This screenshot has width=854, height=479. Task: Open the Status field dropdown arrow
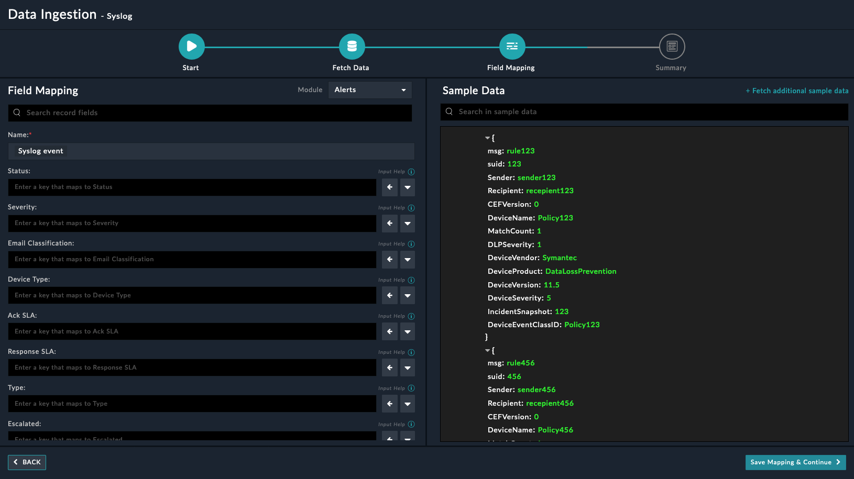click(x=407, y=187)
